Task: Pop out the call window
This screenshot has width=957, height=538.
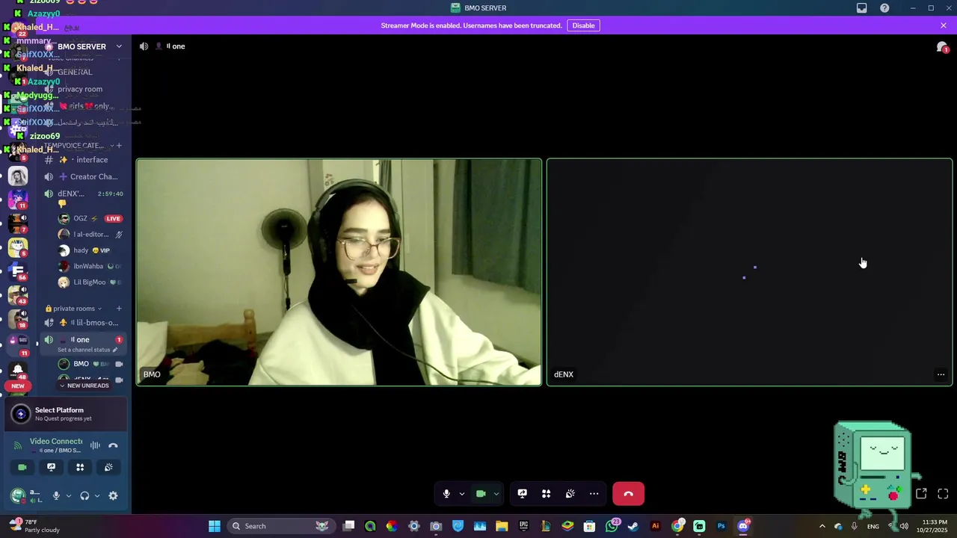Action: point(921,494)
